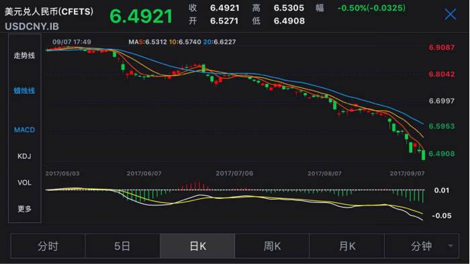
Task: Click the 09/07 17:49 timestamp
Action: pos(72,42)
